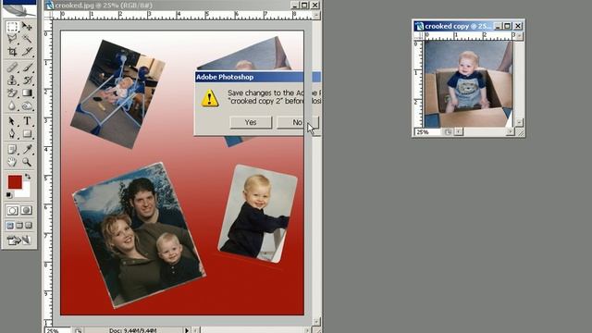Screen dimensions: 592x333
Task: Select the Crop tool
Action: pos(12,52)
